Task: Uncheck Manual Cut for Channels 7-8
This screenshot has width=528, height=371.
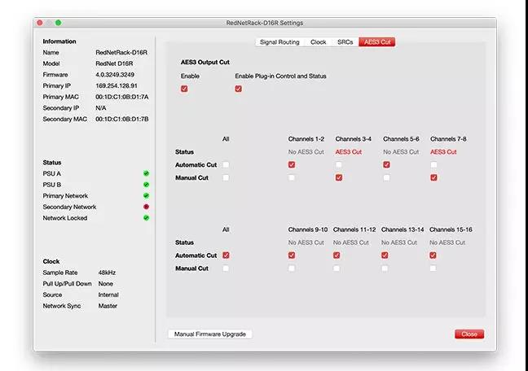Action: [433, 177]
